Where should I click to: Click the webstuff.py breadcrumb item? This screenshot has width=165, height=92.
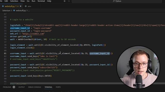coord(21,10)
